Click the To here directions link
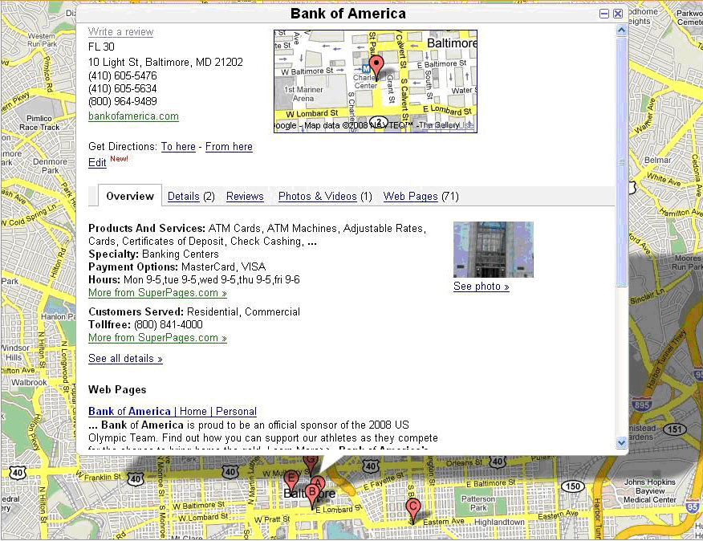The image size is (703, 541). pyautogui.click(x=178, y=147)
